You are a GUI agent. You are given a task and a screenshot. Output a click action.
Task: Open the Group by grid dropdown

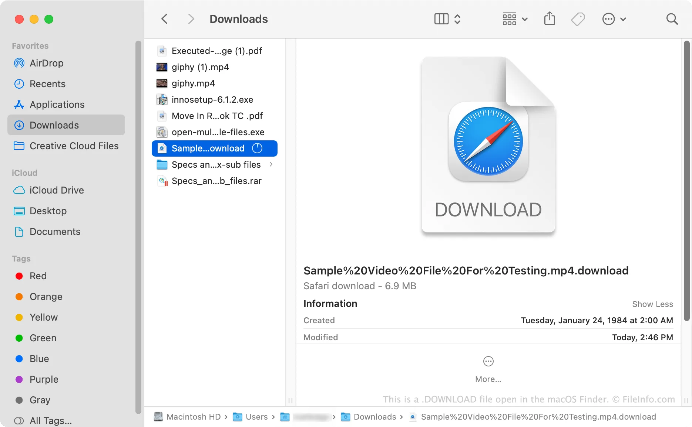(515, 19)
